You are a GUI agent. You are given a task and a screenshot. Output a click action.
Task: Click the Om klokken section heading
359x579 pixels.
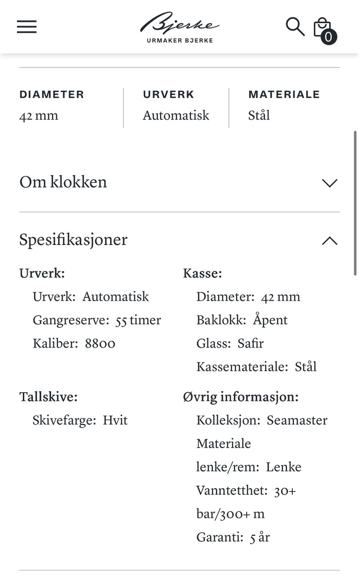coord(63,182)
